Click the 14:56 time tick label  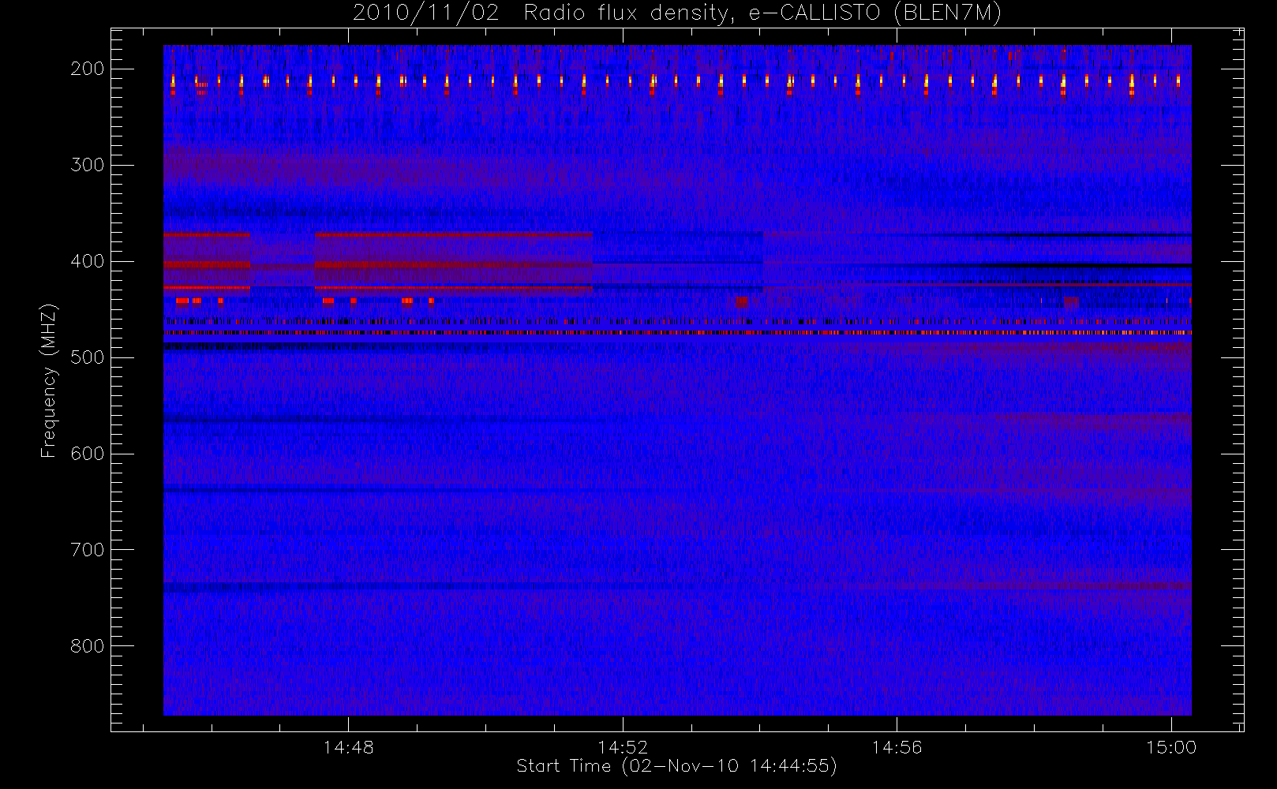click(897, 747)
